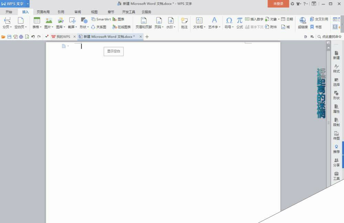Viewport: 344px width, 223px height.
Task: Undo the last action
Action: (33, 37)
